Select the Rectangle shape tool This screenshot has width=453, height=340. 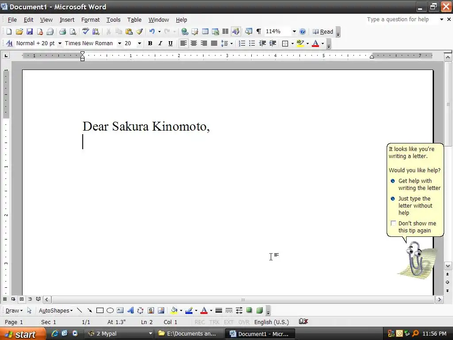click(100, 310)
